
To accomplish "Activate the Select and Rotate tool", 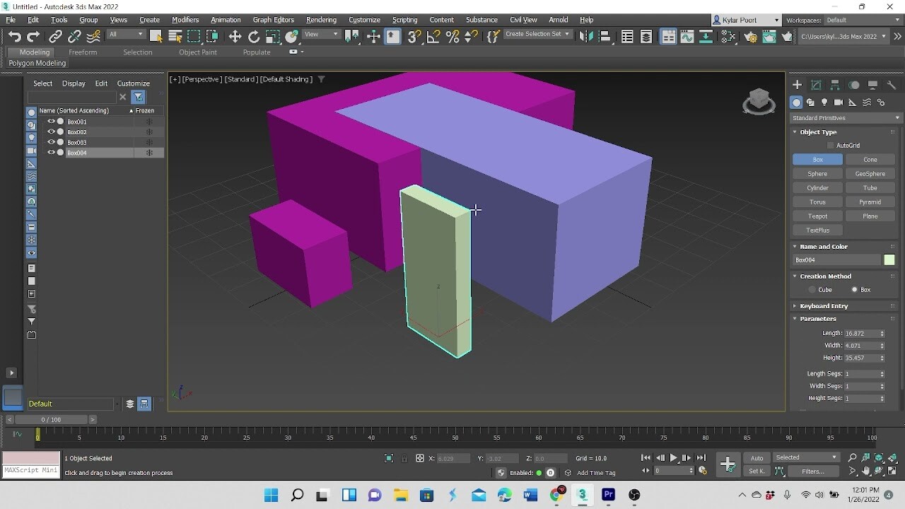I will click(254, 37).
